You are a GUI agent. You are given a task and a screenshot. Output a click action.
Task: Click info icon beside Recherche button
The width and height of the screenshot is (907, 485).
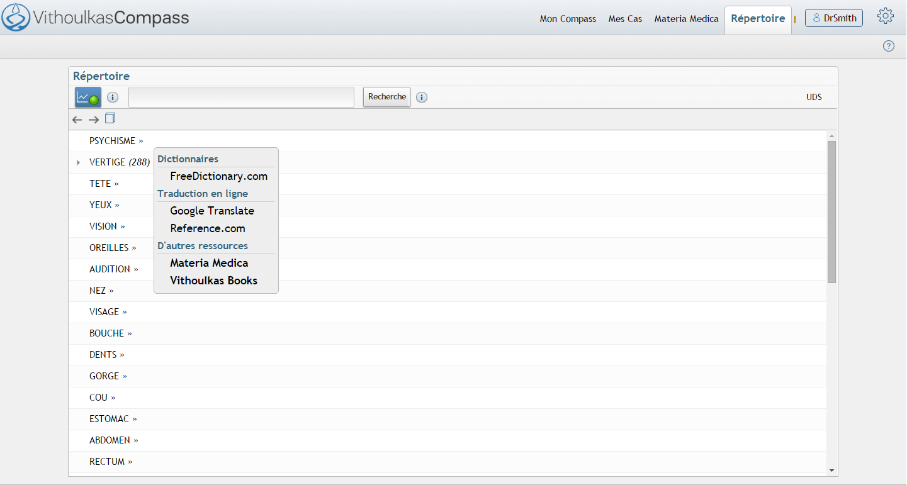coord(422,98)
